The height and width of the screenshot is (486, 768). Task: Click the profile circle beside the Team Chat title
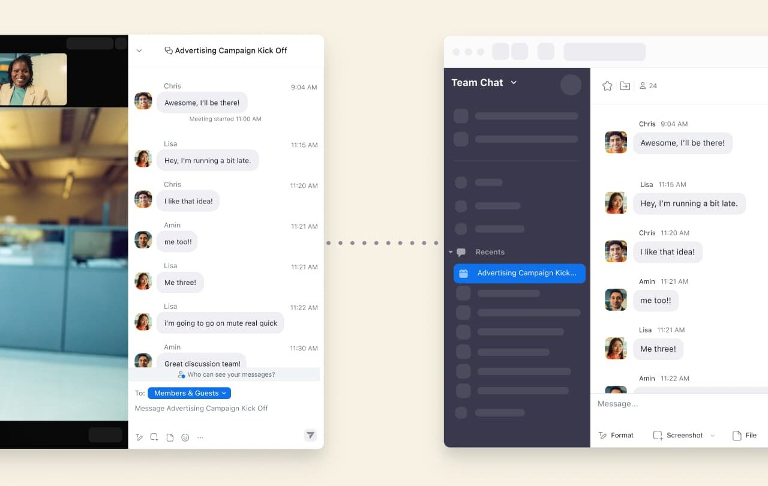click(571, 85)
